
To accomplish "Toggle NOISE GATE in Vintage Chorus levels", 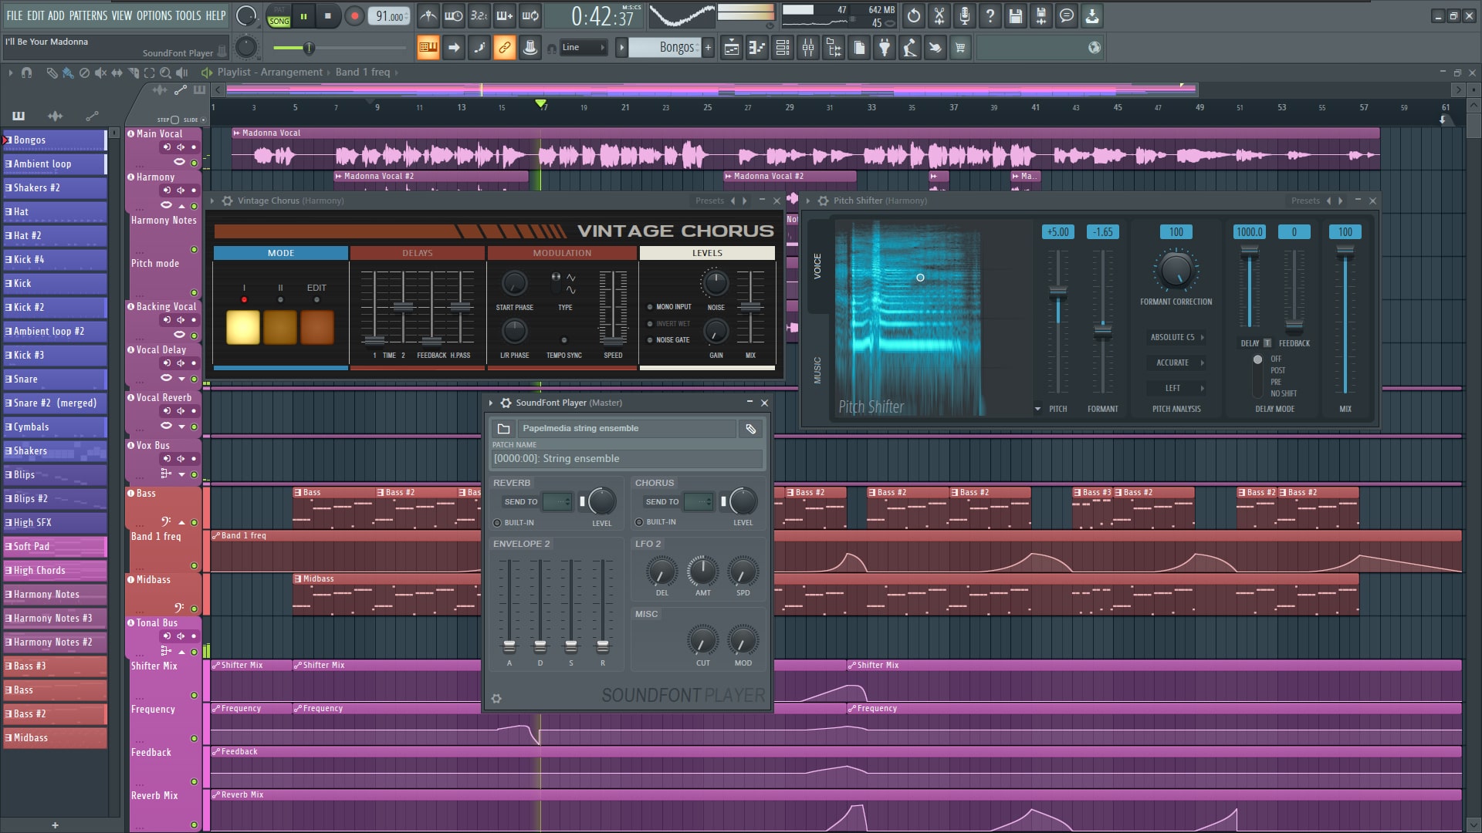I will click(649, 338).
